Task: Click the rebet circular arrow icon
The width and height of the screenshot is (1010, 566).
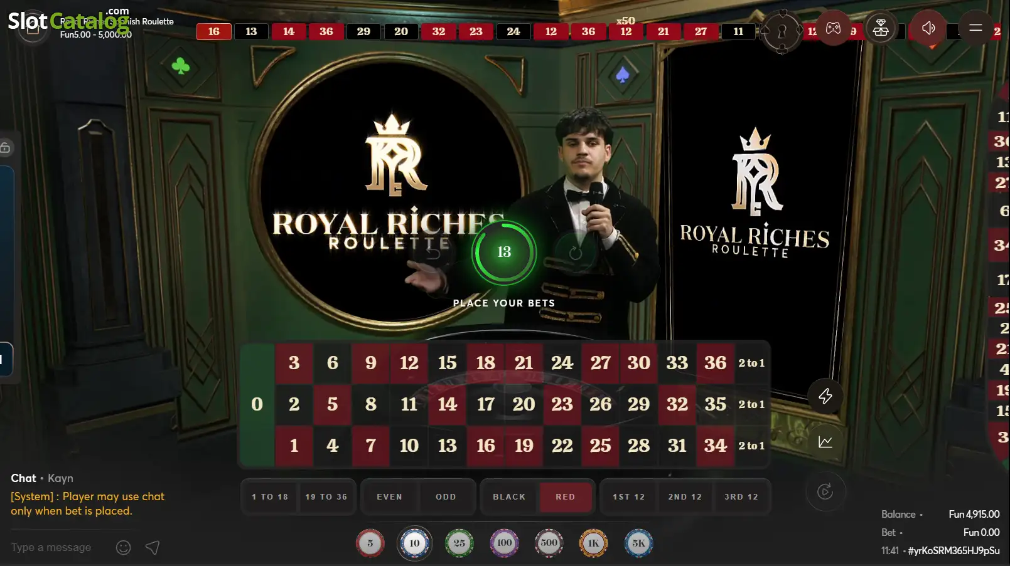Action: [x=825, y=492]
